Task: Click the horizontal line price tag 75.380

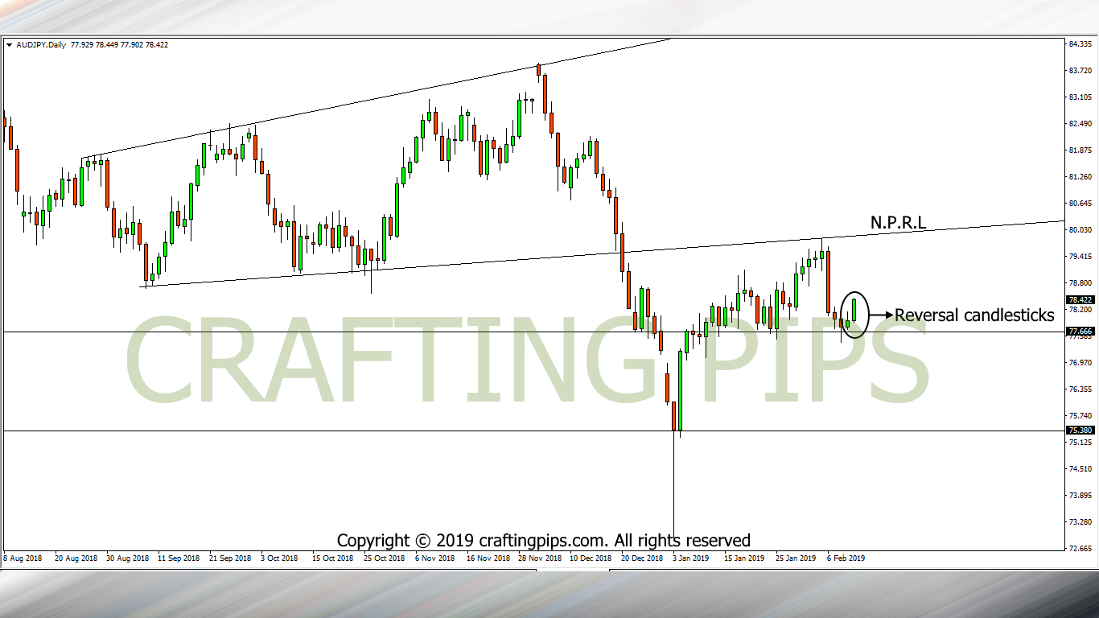Action: tap(1080, 431)
